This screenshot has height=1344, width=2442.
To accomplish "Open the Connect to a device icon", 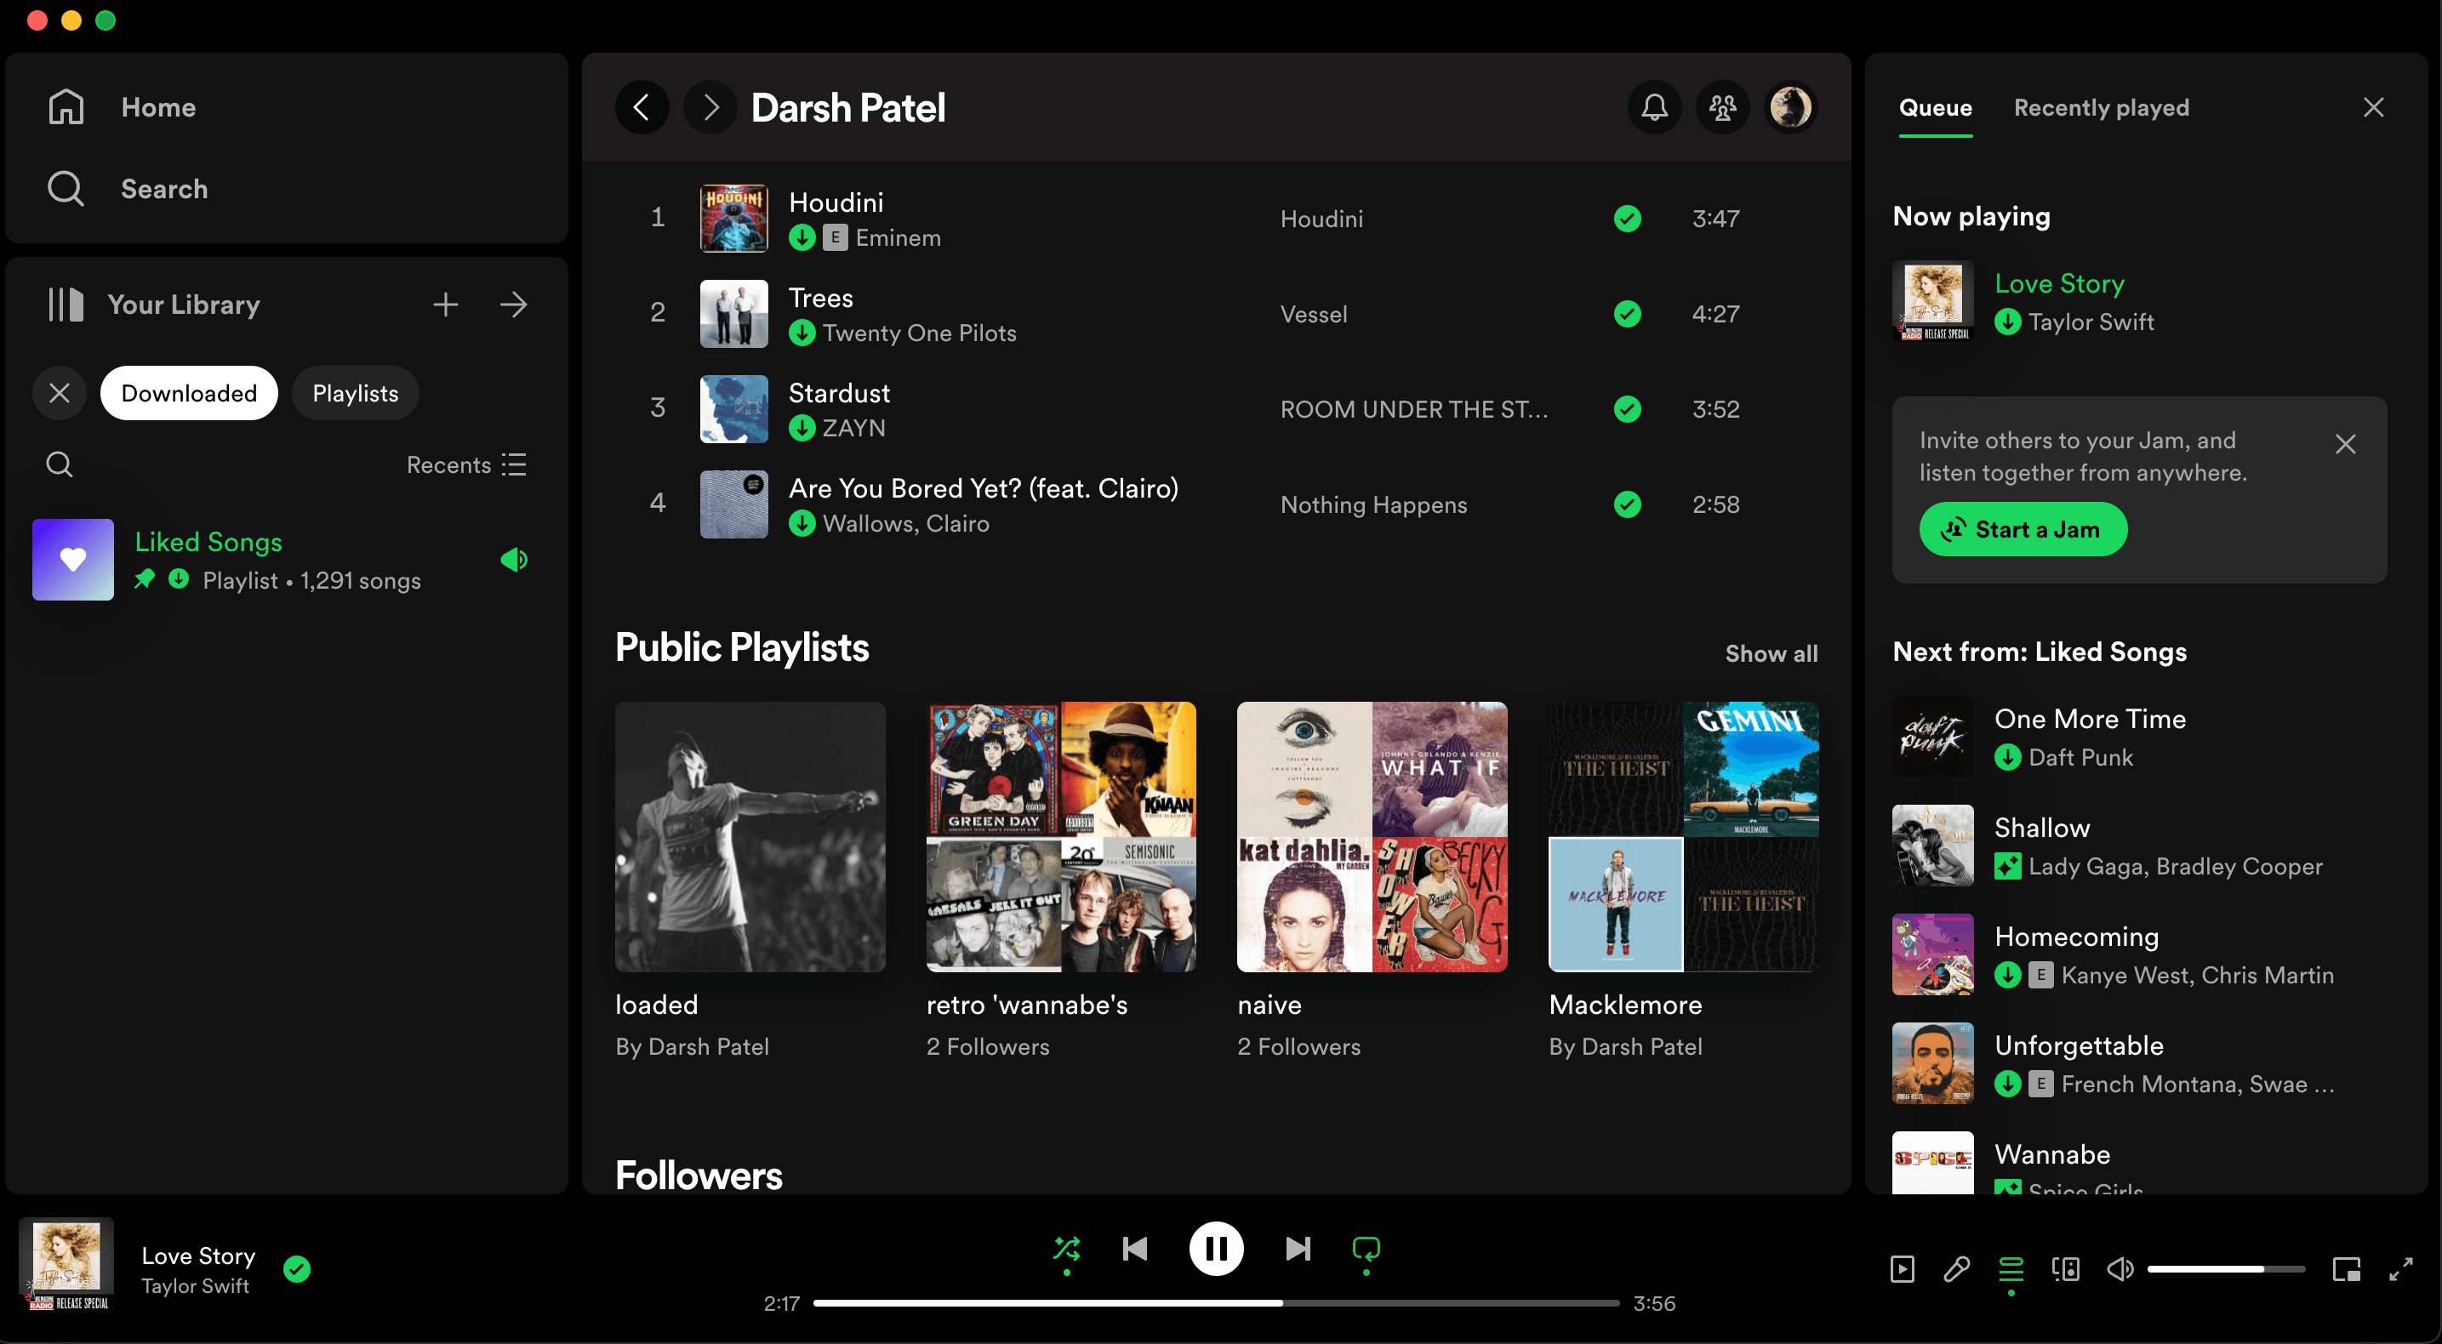I will [x=2066, y=1269].
